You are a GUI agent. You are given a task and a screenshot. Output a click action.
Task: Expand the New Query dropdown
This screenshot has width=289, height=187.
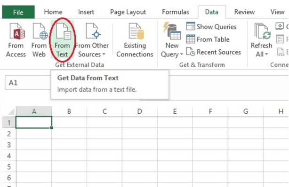coord(181,55)
